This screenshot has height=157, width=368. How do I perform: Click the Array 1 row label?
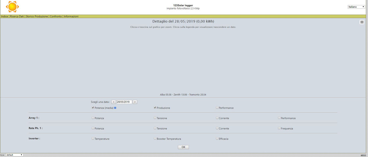tap(34, 118)
